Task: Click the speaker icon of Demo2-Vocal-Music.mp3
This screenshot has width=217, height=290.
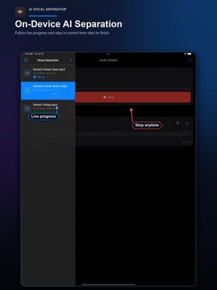Action: (x=27, y=91)
